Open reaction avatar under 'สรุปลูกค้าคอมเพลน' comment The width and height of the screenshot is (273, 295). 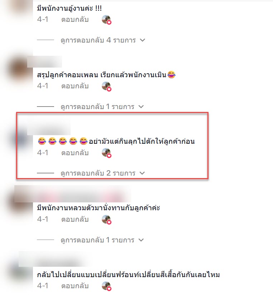click(106, 87)
